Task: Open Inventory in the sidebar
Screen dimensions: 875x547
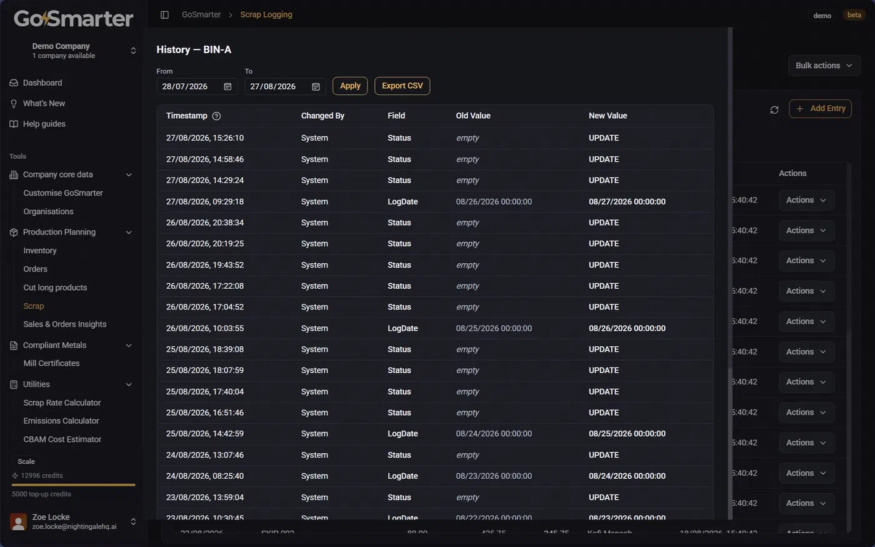Action: click(x=40, y=251)
